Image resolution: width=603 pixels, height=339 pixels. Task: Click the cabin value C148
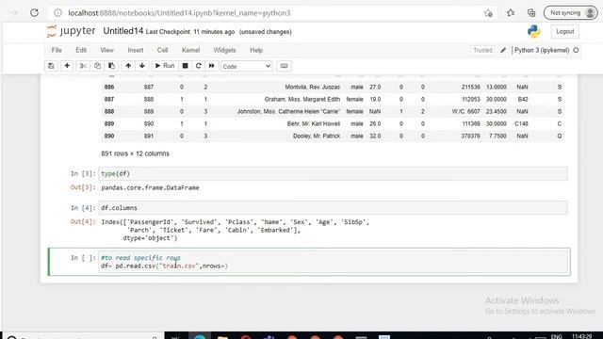pos(521,123)
